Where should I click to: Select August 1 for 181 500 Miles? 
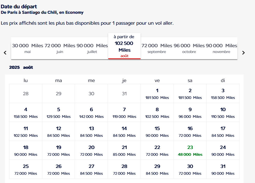coord(157,93)
